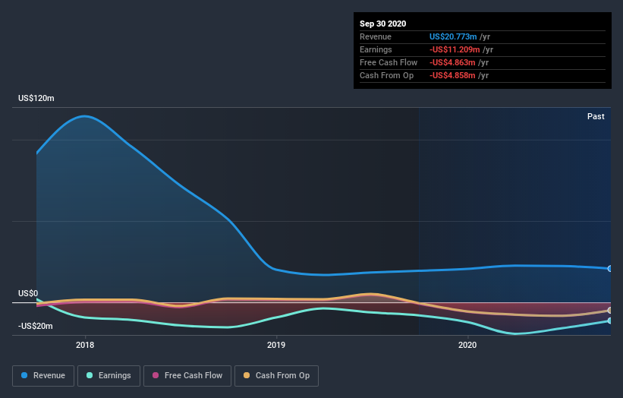Select the 2019 x-axis label
The image size is (623, 398).
tap(276, 345)
